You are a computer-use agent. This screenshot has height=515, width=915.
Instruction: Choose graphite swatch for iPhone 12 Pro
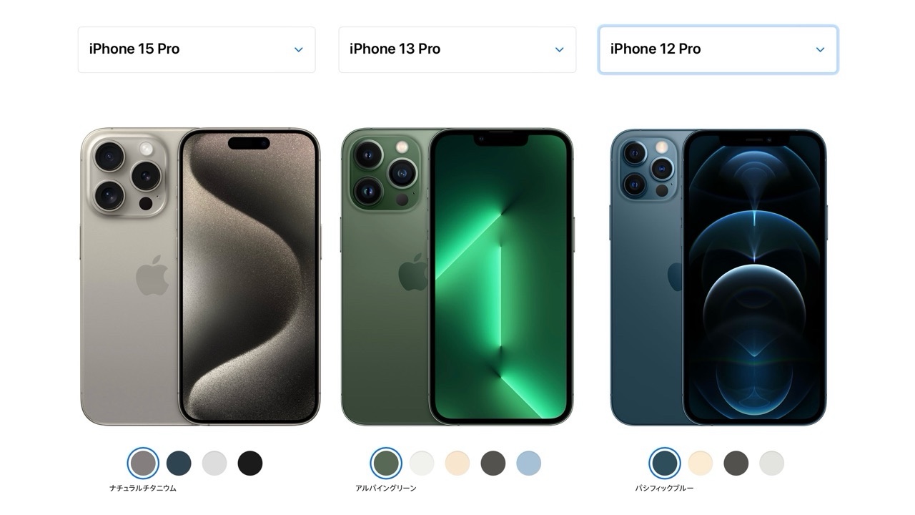(736, 463)
